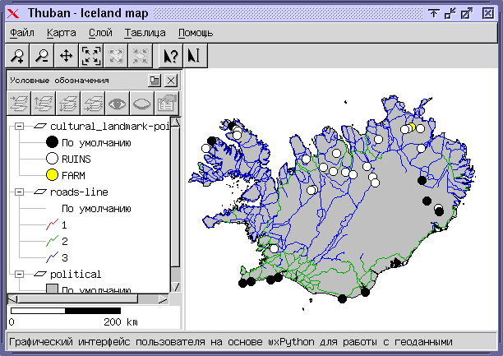Select the Zoom In tool
503x356 pixels.
pos(17,56)
